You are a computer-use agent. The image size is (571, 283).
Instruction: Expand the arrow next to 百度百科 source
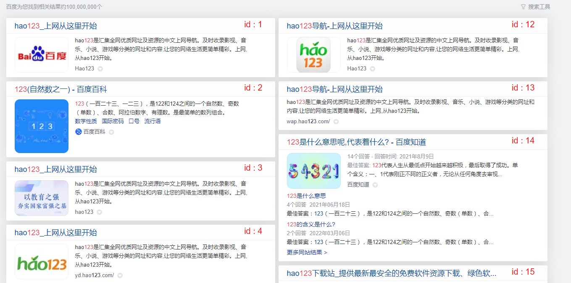111,132
